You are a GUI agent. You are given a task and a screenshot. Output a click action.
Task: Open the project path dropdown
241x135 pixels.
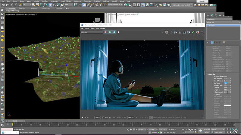[182, 5]
